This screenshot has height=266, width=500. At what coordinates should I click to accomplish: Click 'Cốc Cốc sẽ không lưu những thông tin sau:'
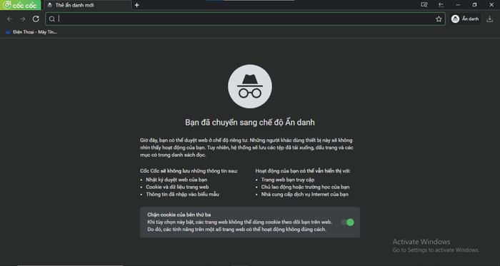189,171
